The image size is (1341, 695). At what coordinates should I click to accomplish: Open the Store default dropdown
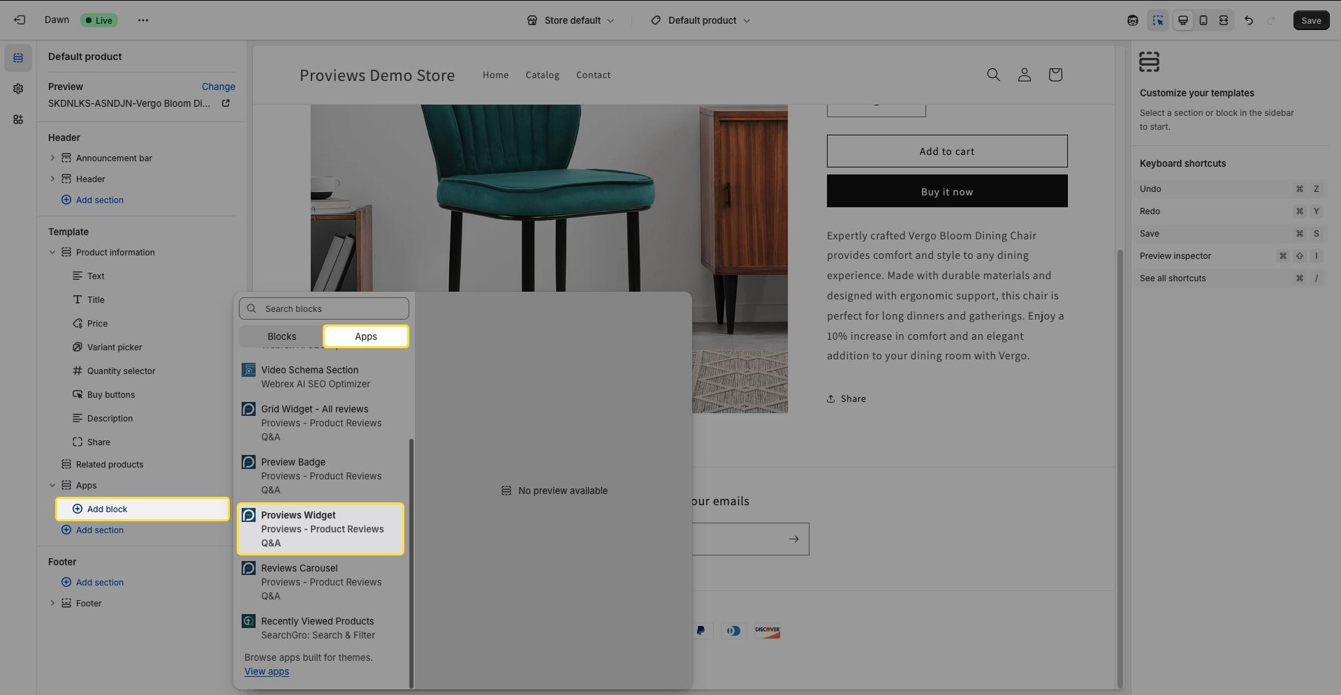(571, 20)
